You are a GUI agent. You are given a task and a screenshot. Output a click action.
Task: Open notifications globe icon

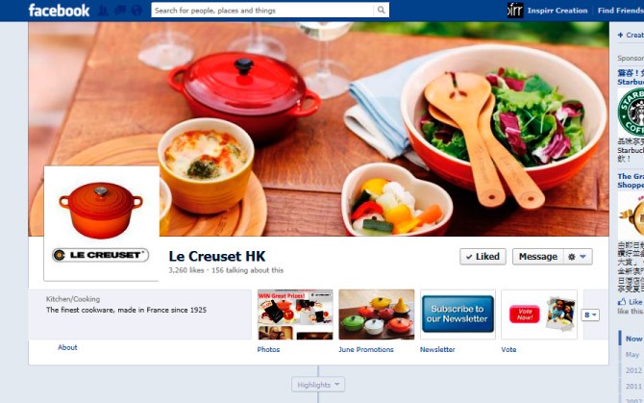(136, 11)
